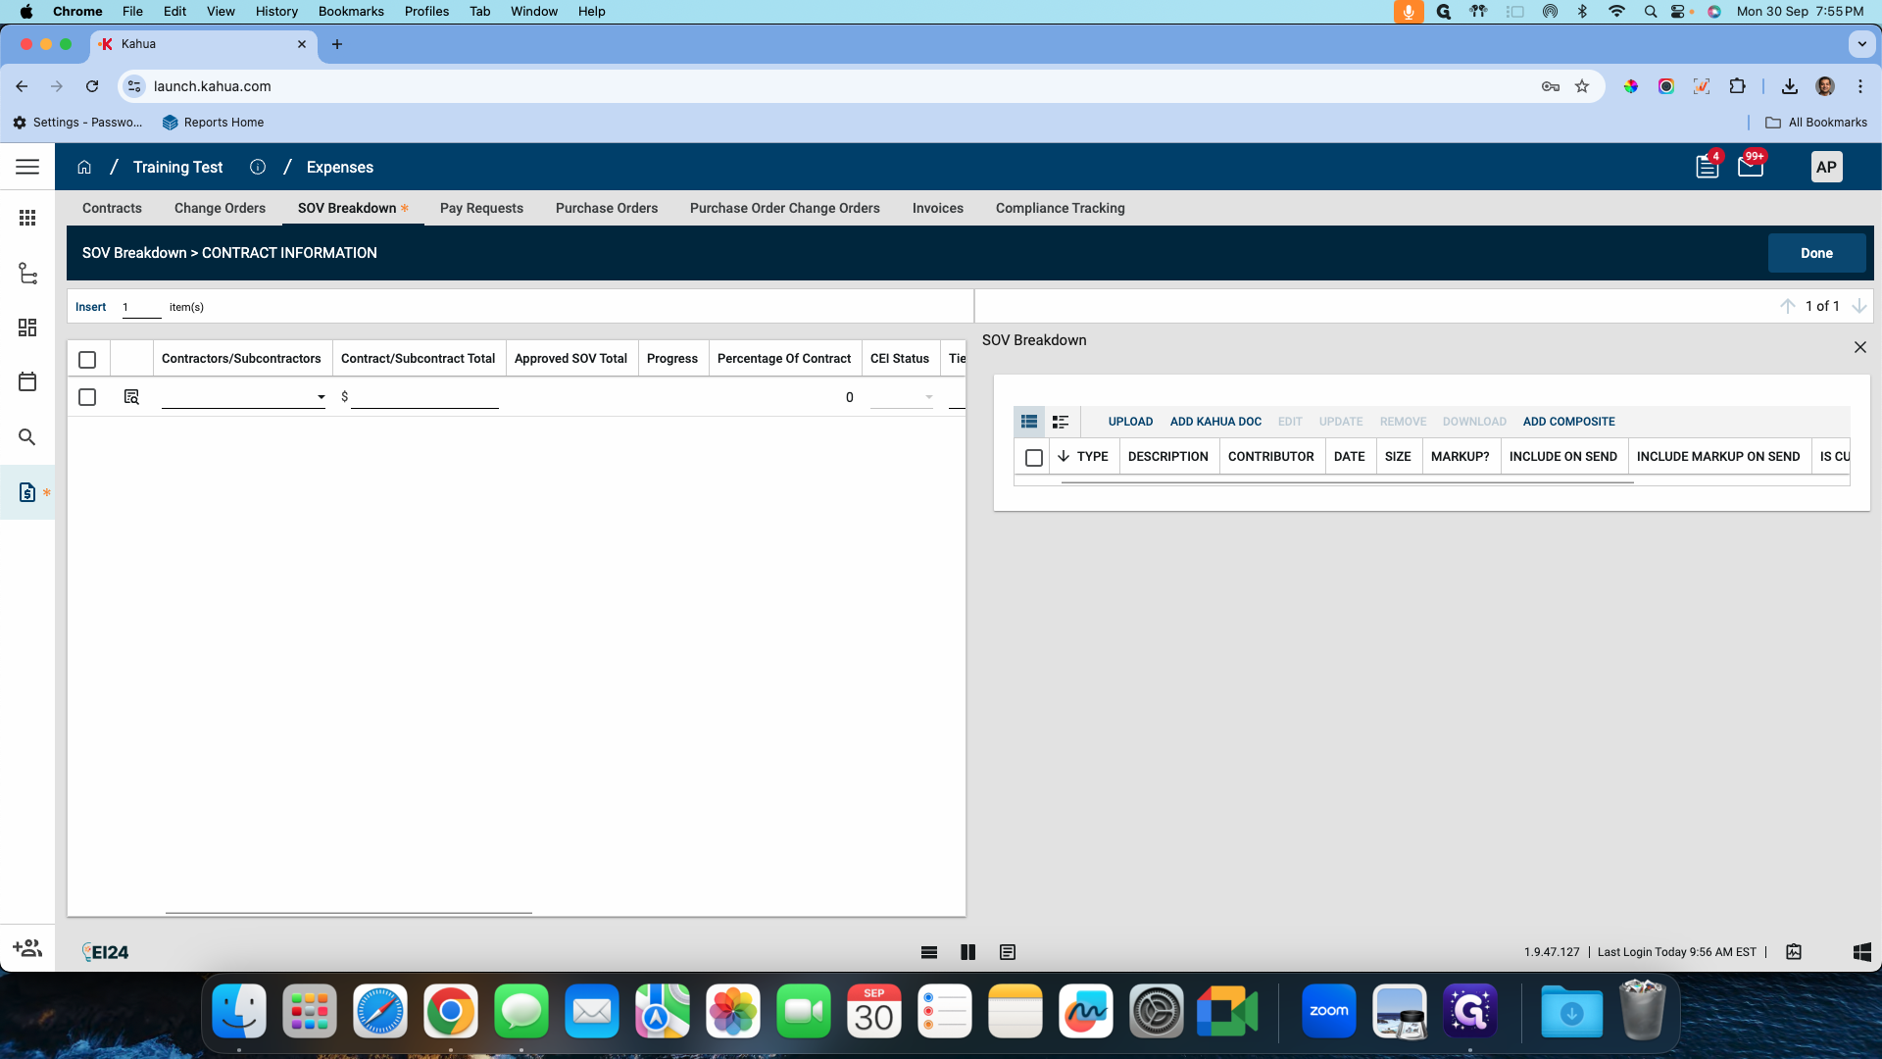Switch to Purchase Order Change Orders tab

pos(785,208)
